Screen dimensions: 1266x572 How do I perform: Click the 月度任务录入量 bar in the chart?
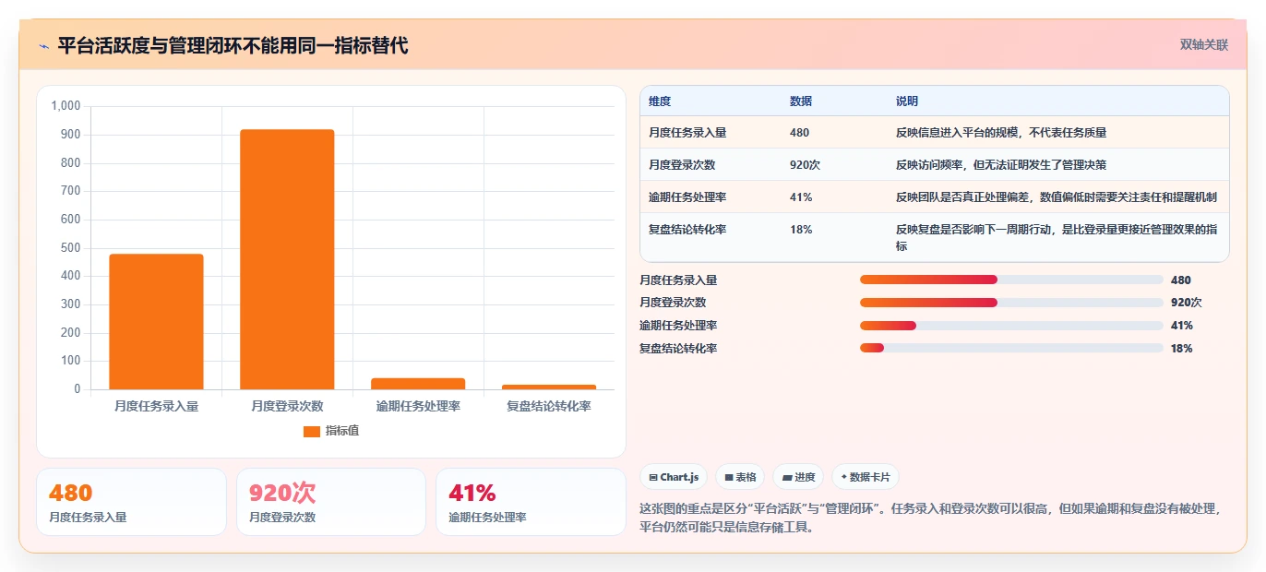[156, 321]
